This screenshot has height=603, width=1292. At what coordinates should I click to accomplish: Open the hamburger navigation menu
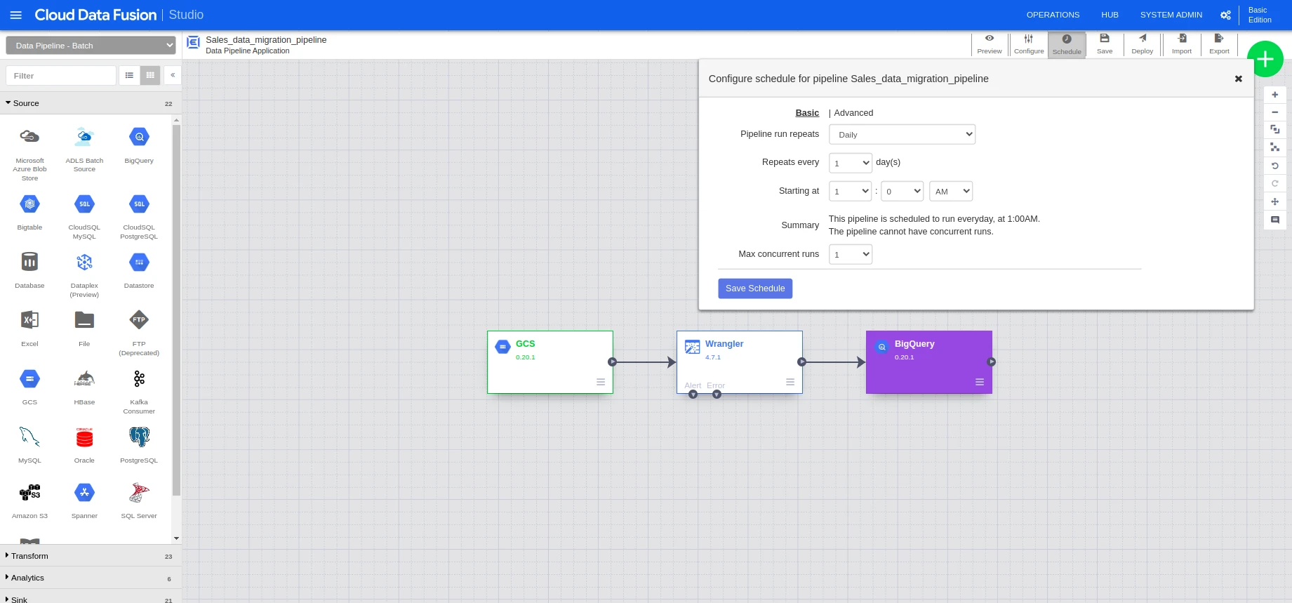pos(15,15)
